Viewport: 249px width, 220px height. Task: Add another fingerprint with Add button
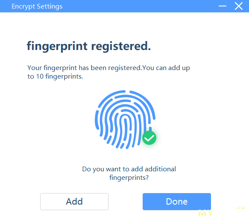(74, 202)
